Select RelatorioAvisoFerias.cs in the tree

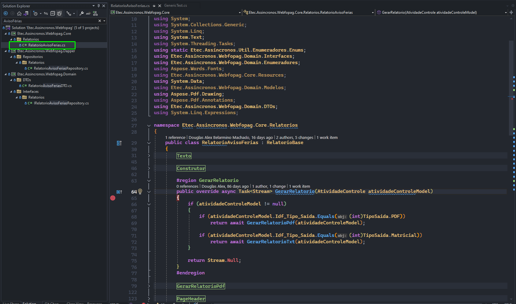[46, 45]
